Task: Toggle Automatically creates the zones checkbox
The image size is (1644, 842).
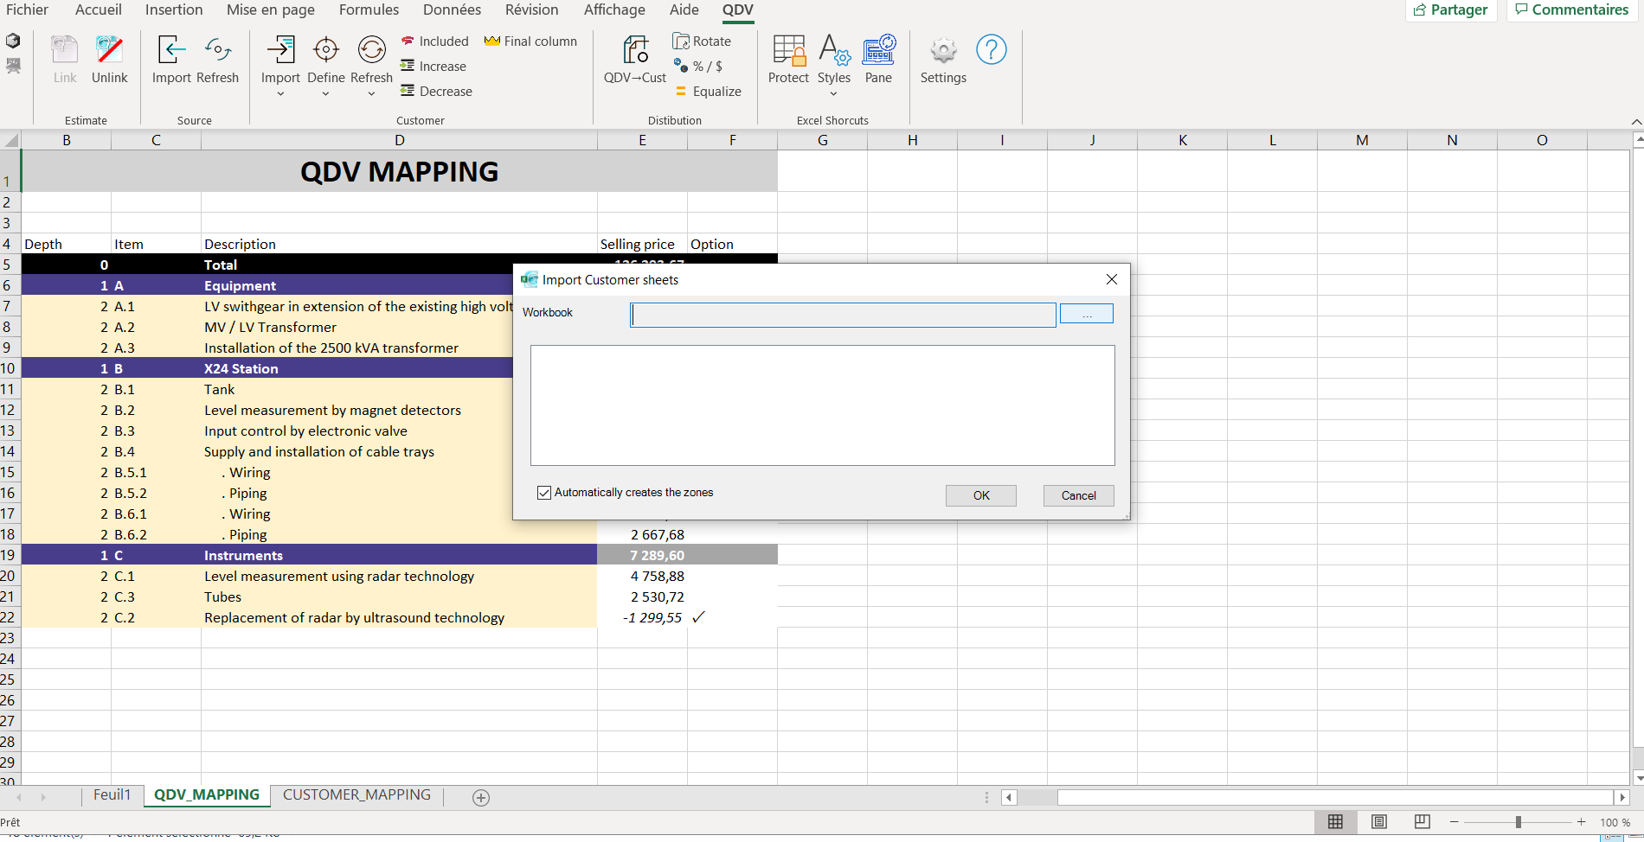Action: coord(544,493)
